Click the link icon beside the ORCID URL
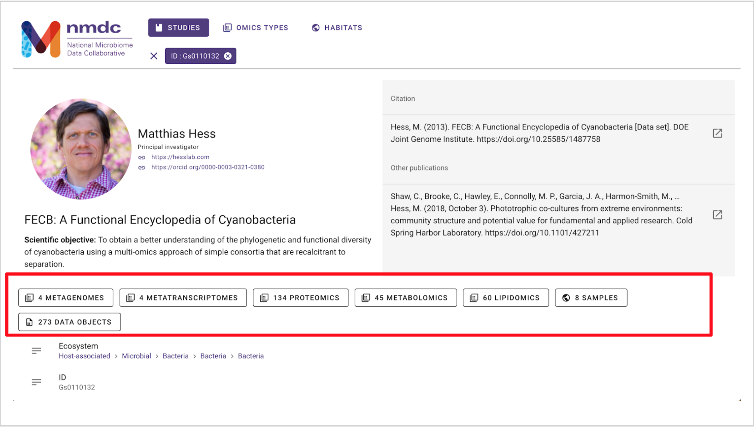 [142, 167]
